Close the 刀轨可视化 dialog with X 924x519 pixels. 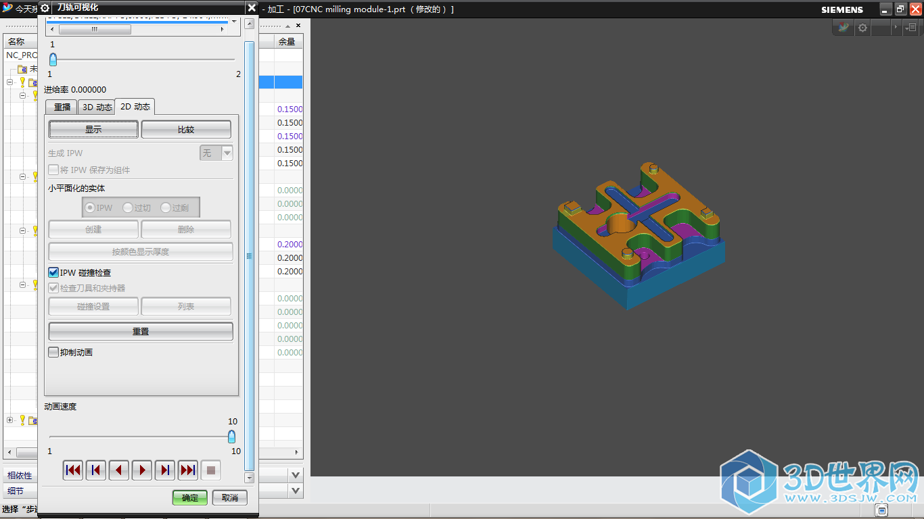tap(252, 7)
